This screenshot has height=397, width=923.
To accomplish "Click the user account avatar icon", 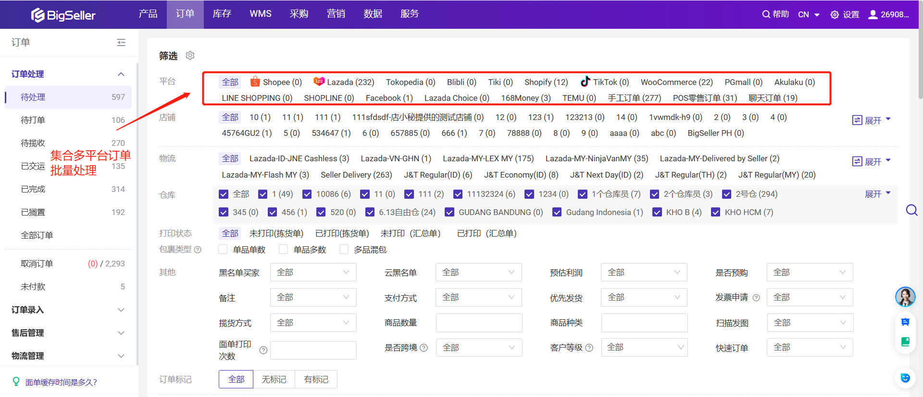I will 873,14.
